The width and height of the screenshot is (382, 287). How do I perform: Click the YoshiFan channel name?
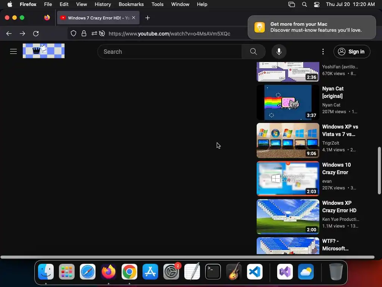(340, 67)
